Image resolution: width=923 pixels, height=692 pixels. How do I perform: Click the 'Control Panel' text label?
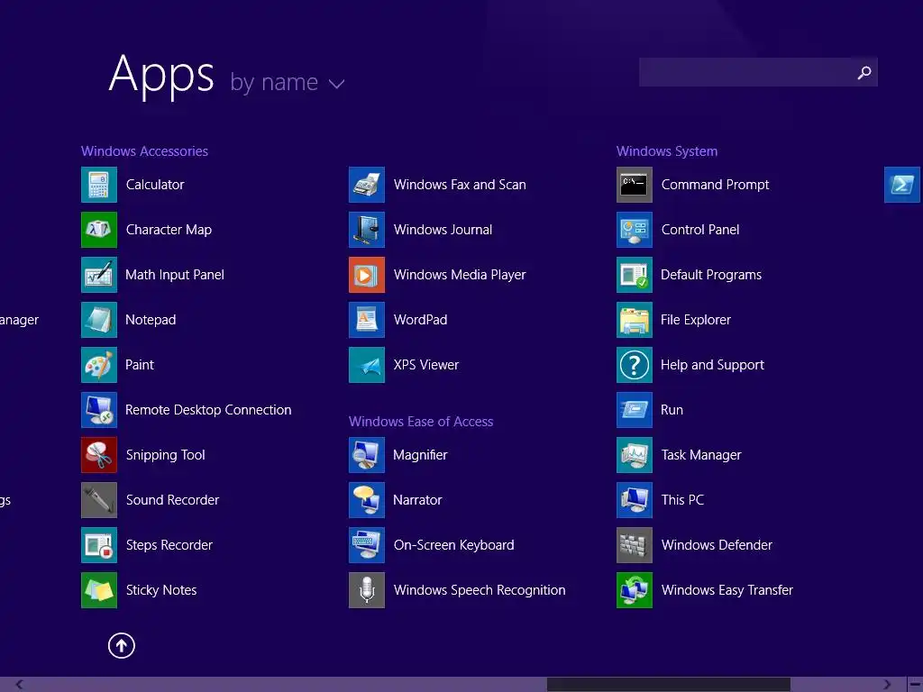(x=700, y=230)
